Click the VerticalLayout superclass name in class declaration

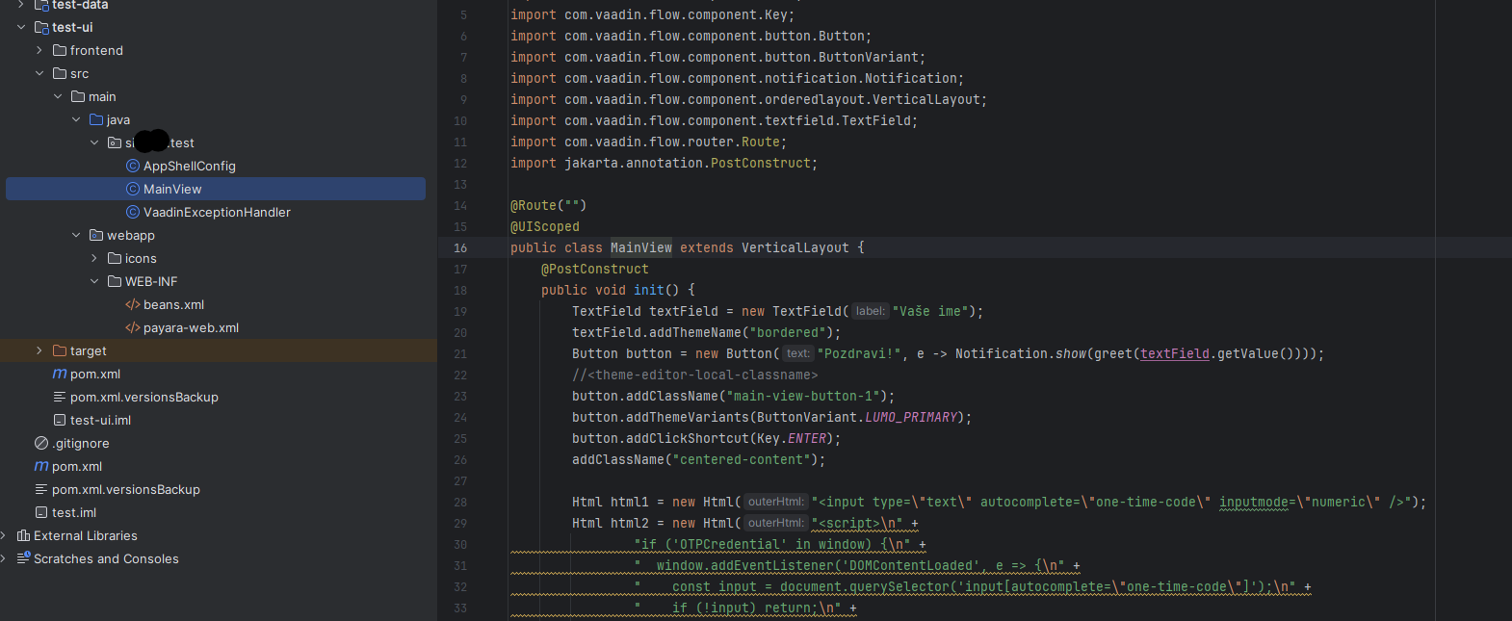[x=795, y=248]
